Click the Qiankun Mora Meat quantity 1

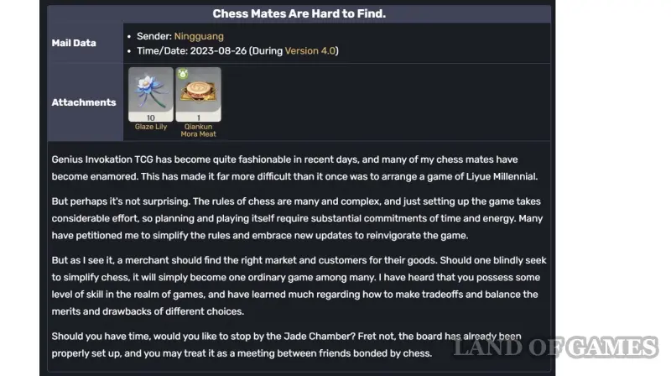point(198,117)
